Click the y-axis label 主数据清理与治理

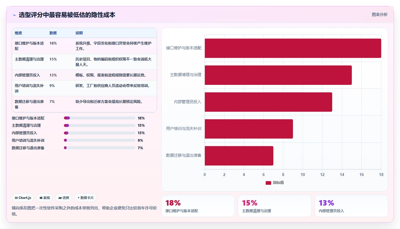click(x=186, y=75)
